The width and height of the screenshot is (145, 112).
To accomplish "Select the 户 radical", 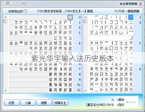I will 92,90.
